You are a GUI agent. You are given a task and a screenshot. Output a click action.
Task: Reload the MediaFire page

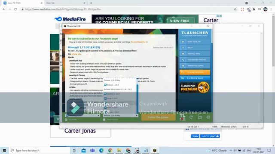[15, 9]
